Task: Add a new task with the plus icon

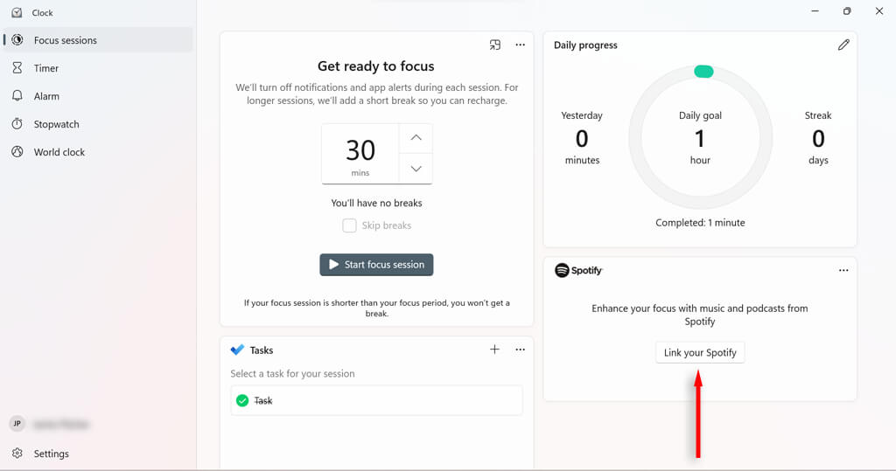Action: pos(494,350)
